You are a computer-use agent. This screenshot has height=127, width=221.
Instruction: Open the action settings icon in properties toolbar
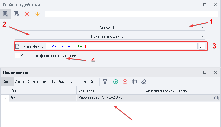click(x=6, y=14)
